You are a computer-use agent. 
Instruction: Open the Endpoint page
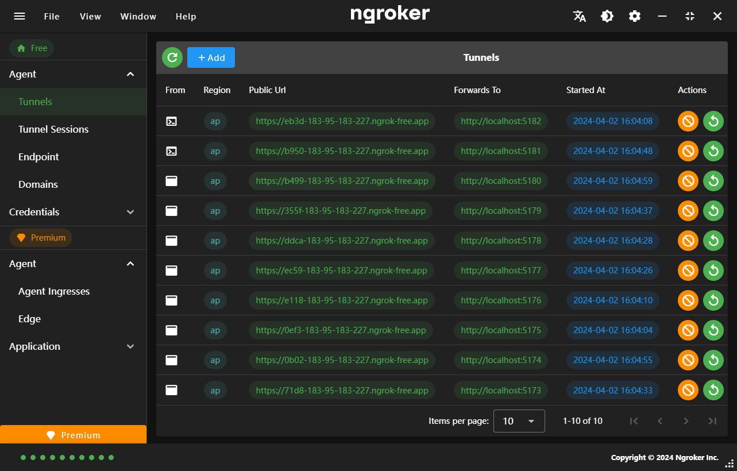[73, 157]
